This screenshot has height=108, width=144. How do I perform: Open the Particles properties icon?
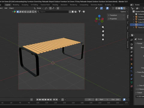132,71
